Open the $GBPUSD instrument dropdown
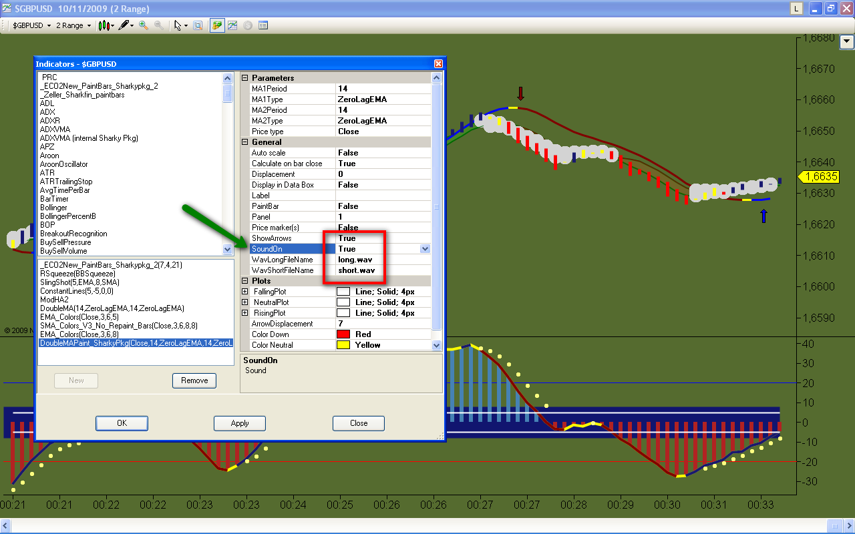Viewport: 855px width, 534px height. (x=31, y=25)
